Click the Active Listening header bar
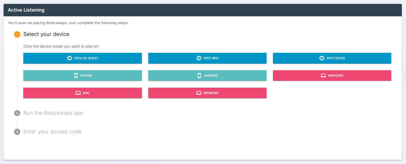This screenshot has height=164, width=406. 26,10
